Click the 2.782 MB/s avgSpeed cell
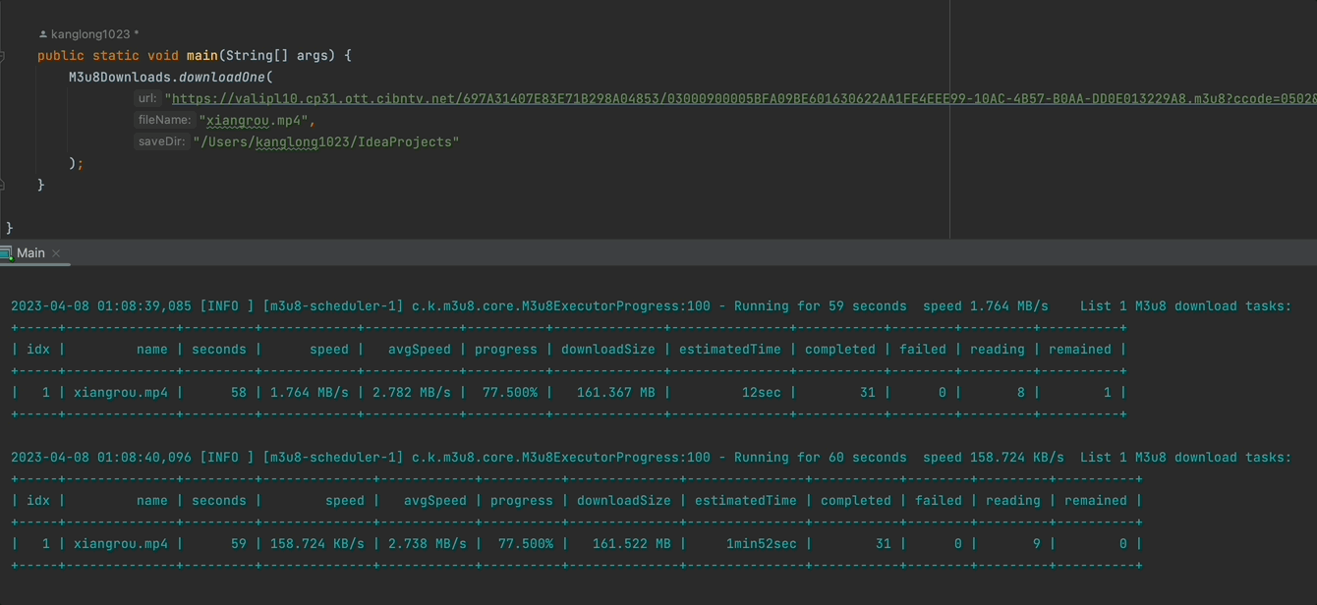This screenshot has width=1317, height=605. click(412, 392)
